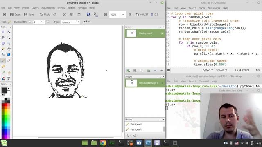This screenshot has height=147, width=262.
Task: Select the Lasso Select tool
Action: [x=3, y=38]
